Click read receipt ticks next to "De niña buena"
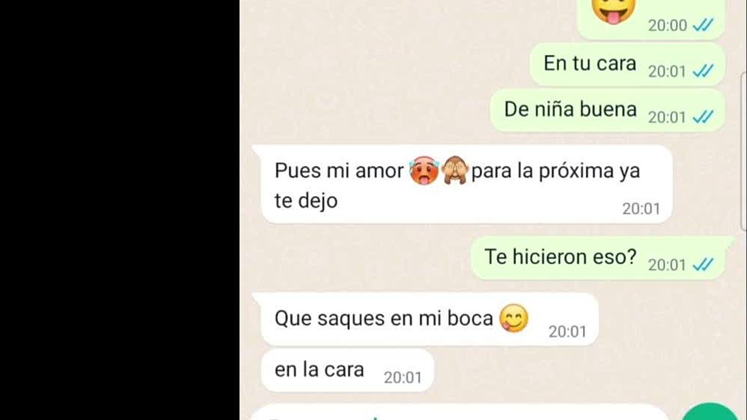 tap(703, 117)
